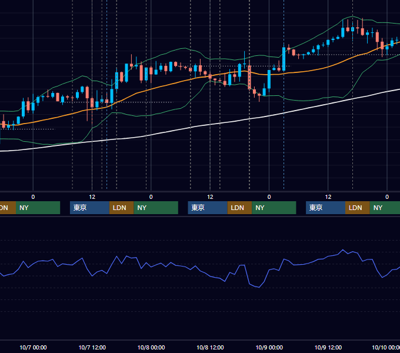The height and width of the screenshot is (353, 400).
Task: Select the 東京 session block spanning 10/9 12:00
Action: click(x=325, y=208)
